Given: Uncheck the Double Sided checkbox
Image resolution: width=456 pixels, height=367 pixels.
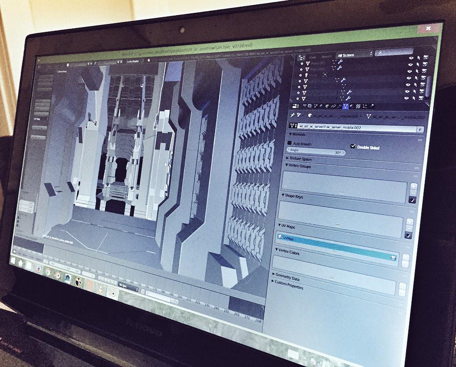Looking at the screenshot, I should pyautogui.click(x=353, y=146).
